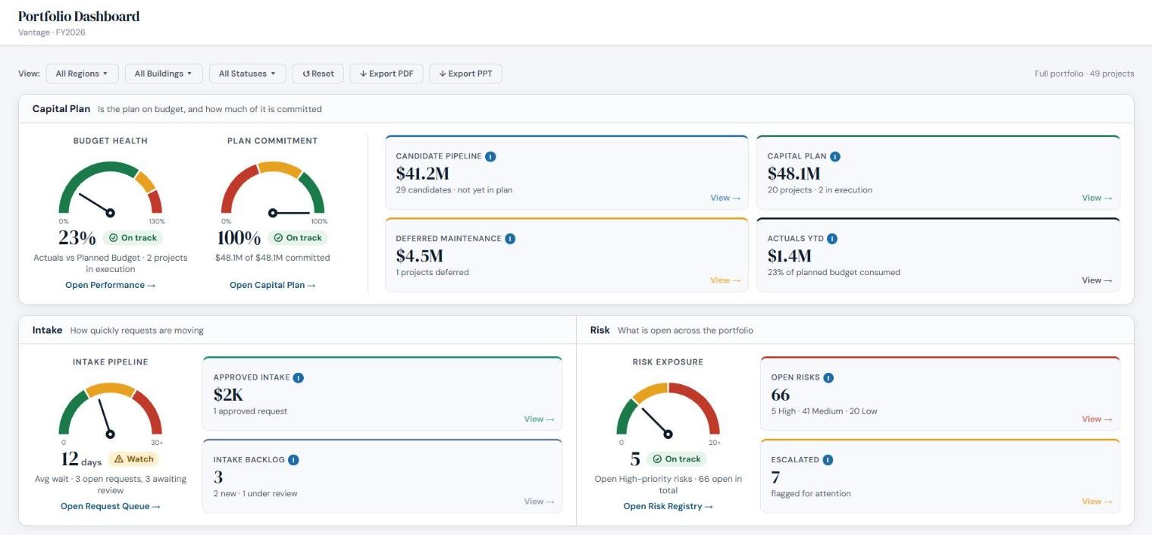Image resolution: width=1152 pixels, height=535 pixels.
Task: Open Risk Registry link
Action: tap(668, 506)
